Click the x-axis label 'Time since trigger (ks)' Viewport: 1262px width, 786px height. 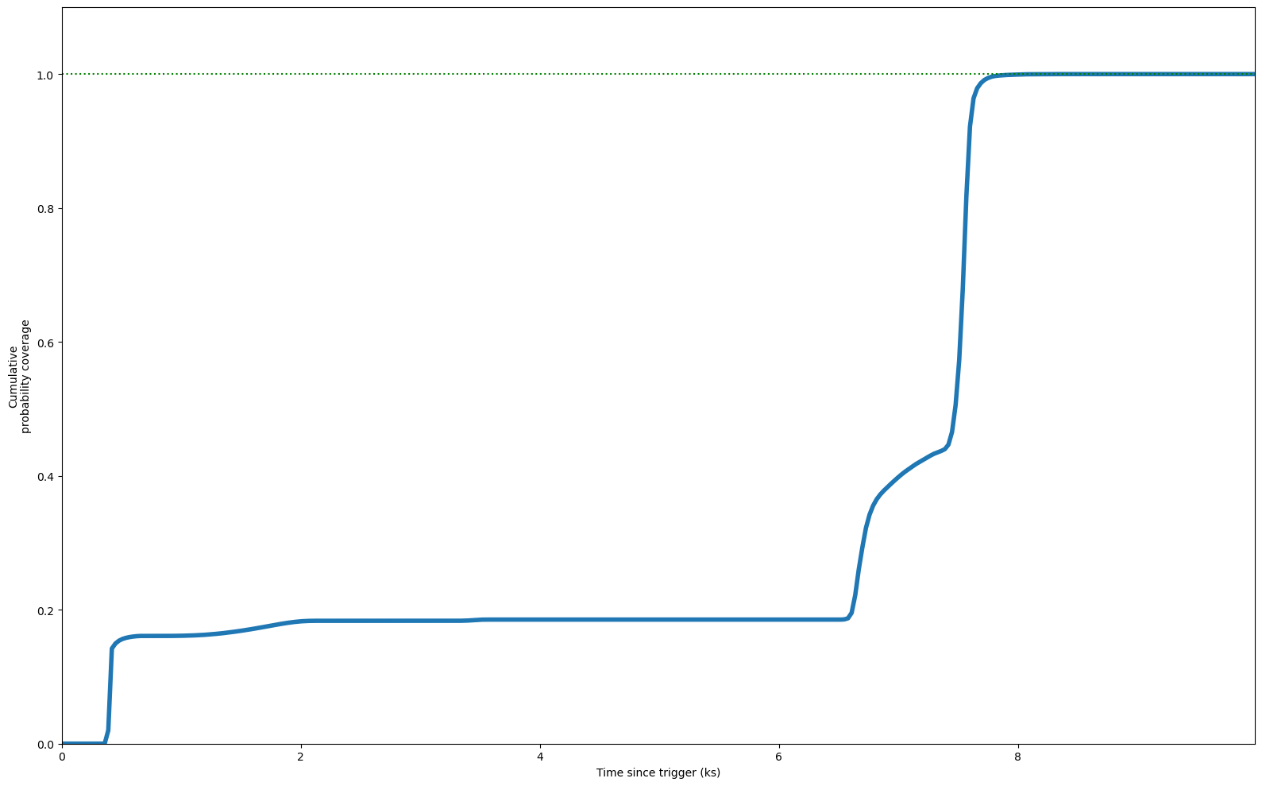(658, 772)
